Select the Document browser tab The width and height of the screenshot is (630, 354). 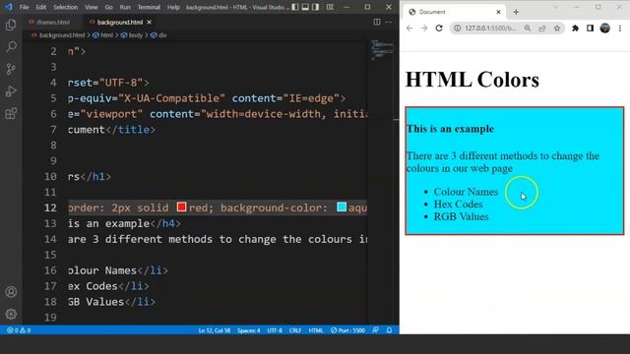(x=454, y=12)
